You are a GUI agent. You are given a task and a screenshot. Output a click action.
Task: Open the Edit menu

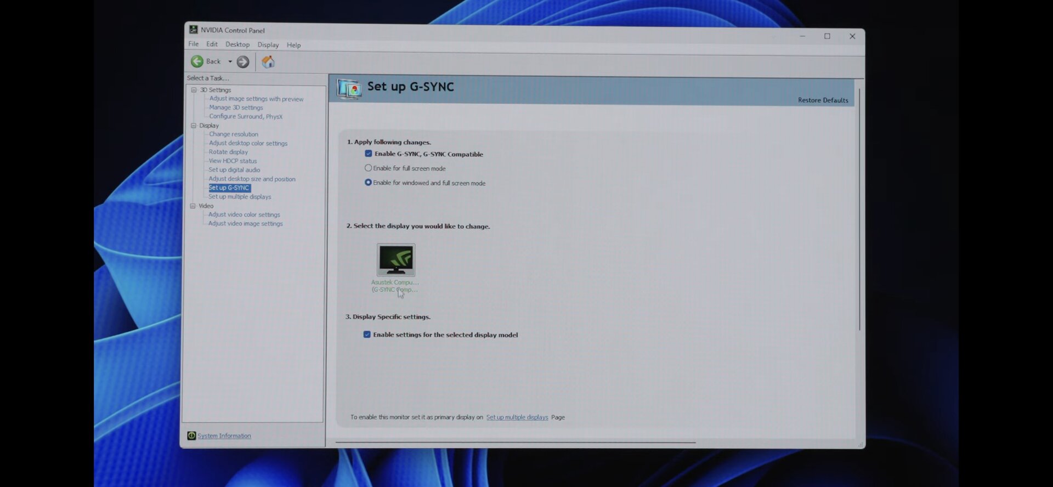tap(212, 44)
